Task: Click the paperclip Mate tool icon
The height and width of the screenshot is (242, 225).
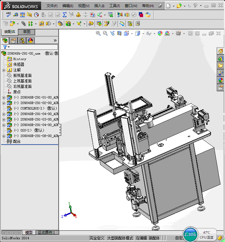Action: pyautogui.click(x=23, y=23)
